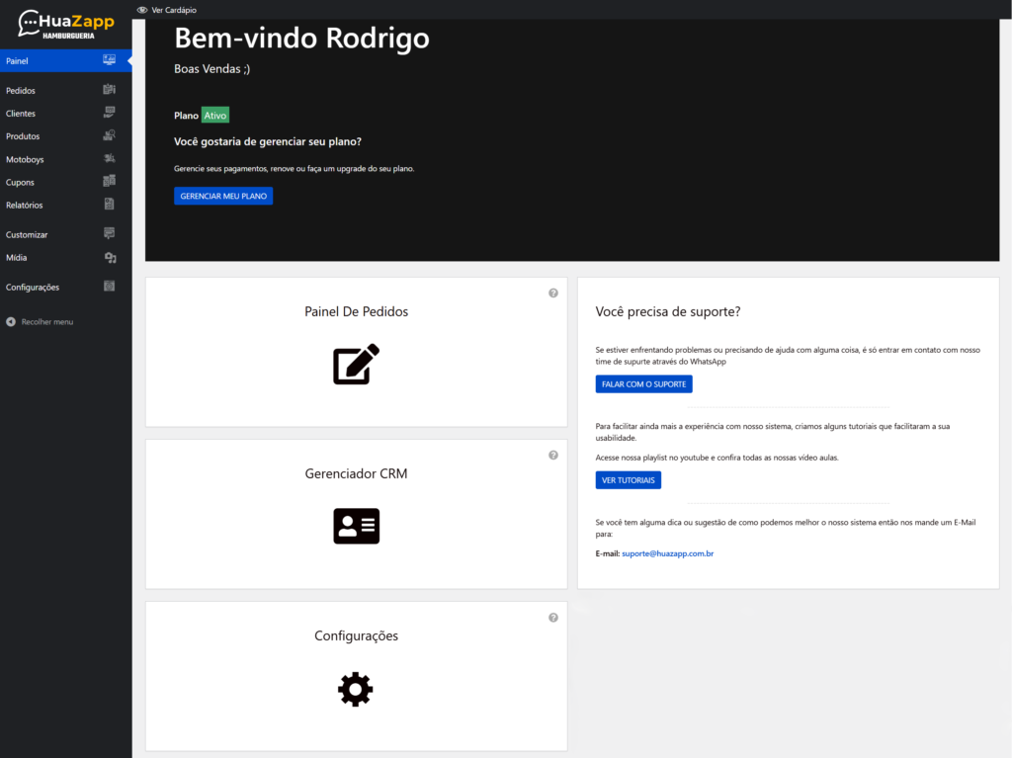Click the Produtos icon in sidebar
This screenshot has width=1012, height=758.
coord(109,135)
